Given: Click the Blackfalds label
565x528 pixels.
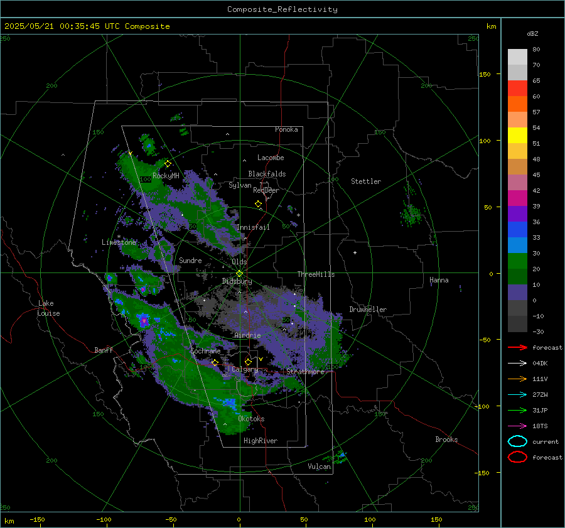Looking at the screenshot, I should coord(267,174).
